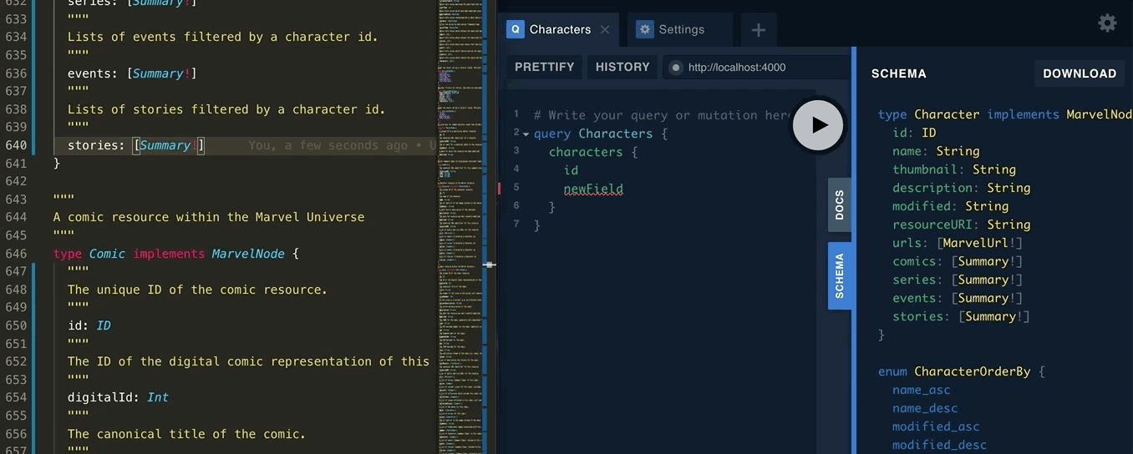The width and height of the screenshot is (1133, 454).
Task: Click 'modified_desc' enum value in schema
Action: pyautogui.click(x=939, y=445)
